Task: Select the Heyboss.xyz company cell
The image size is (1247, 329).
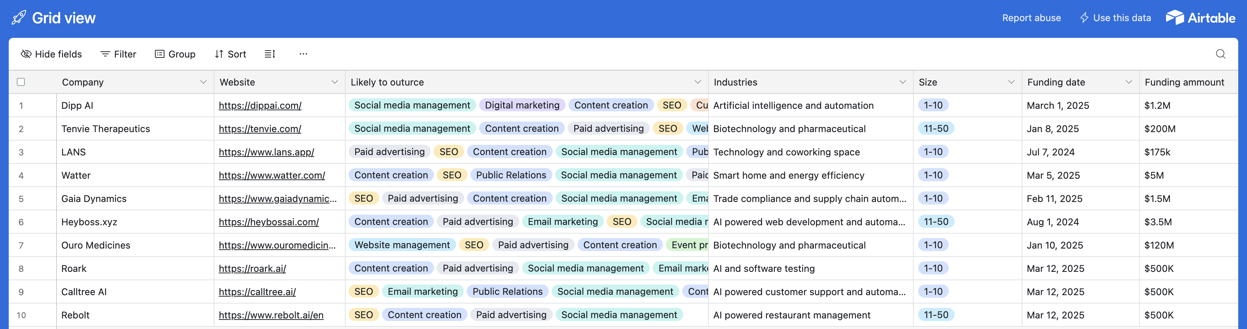Action: (135, 222)
